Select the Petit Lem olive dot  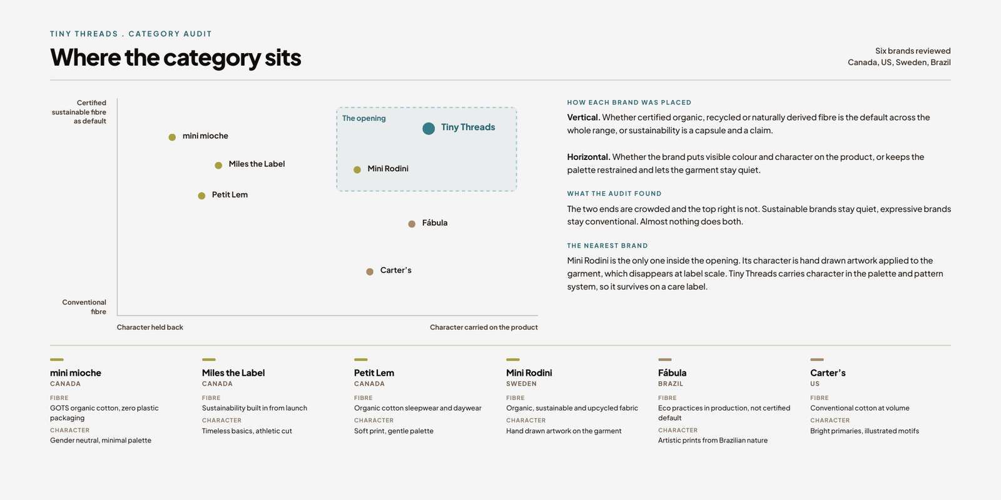pyautogui.click(x=201, y=196)
